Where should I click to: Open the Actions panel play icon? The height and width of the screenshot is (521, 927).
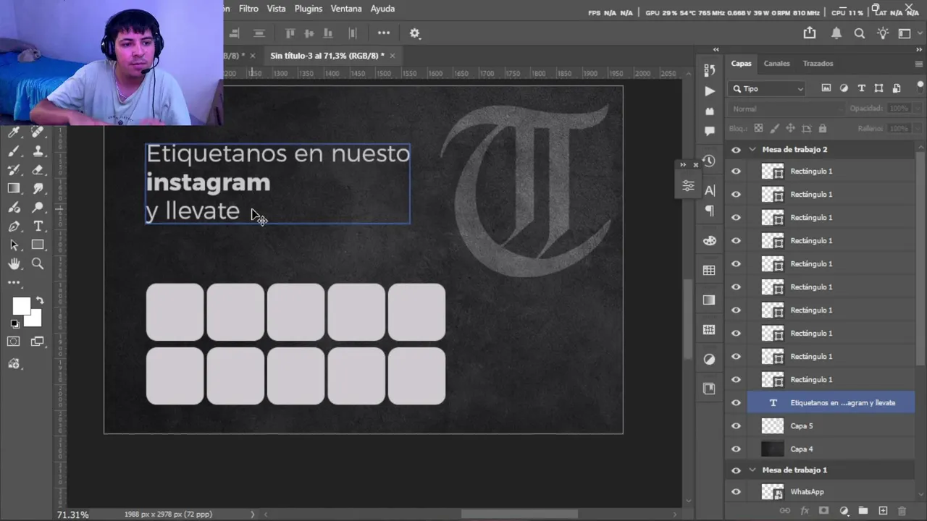point(709,91)
